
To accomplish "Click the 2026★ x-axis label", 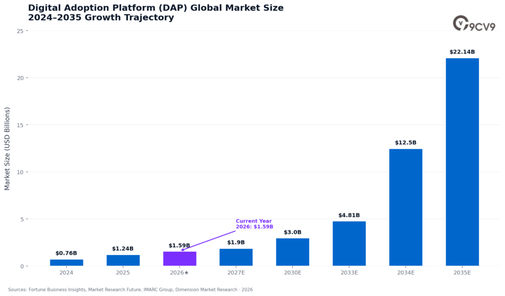I will pyautogui.click(x=180, y=273).
